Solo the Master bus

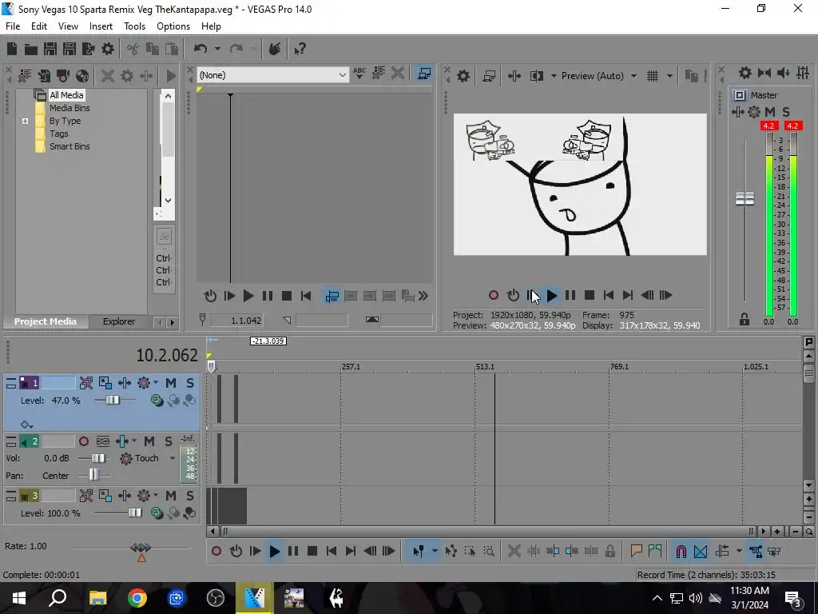coord(786,112)
